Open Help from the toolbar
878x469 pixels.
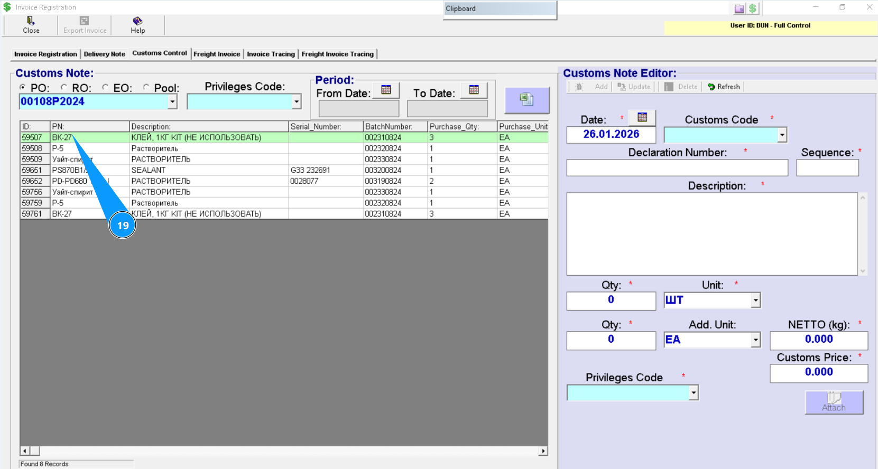coord(137,25)
